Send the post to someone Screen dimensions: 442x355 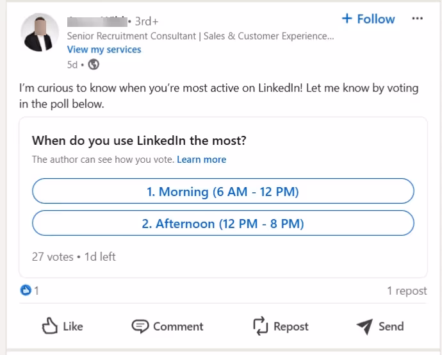coord(380,326)
